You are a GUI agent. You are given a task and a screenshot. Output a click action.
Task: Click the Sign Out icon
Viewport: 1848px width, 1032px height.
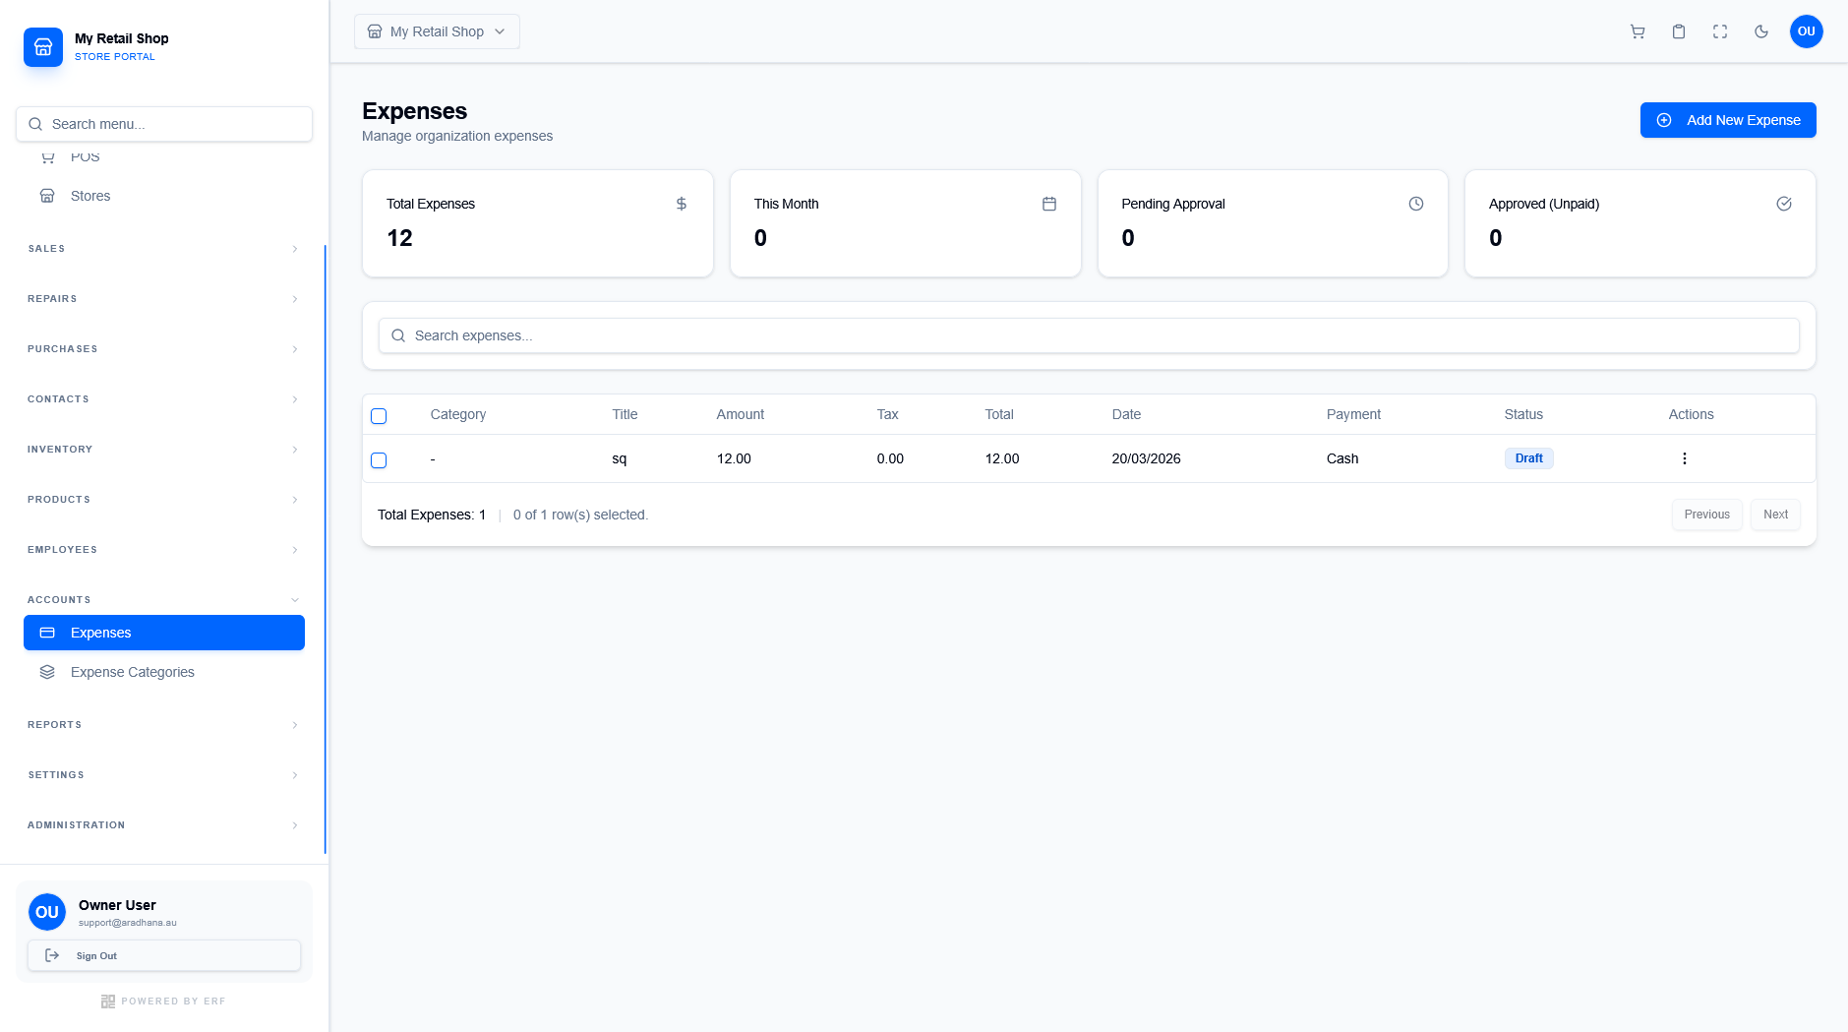click(52, 954)
